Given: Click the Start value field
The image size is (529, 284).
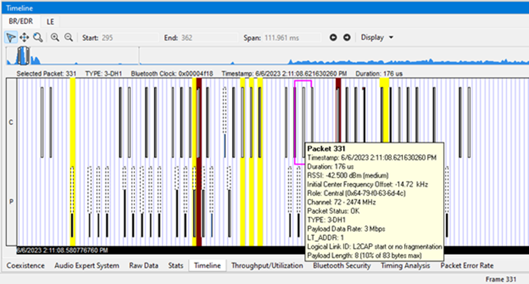Looking at the screenshot, I should click(129, 38).
